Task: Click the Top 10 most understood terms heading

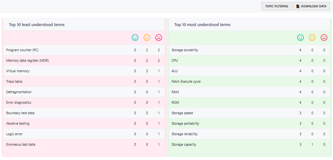Action: coord(202,24)
